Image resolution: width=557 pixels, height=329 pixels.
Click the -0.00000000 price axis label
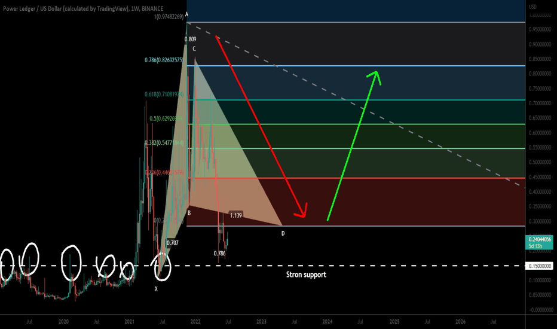(540, 310)
